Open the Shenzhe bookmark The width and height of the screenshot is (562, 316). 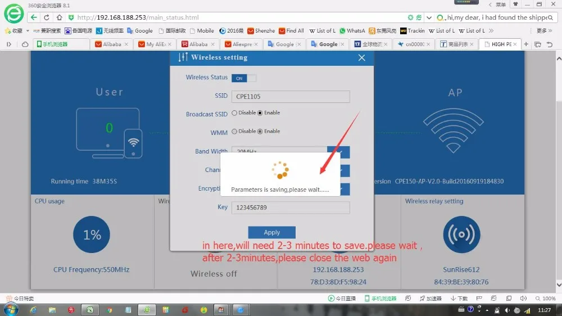pos(261,31)
